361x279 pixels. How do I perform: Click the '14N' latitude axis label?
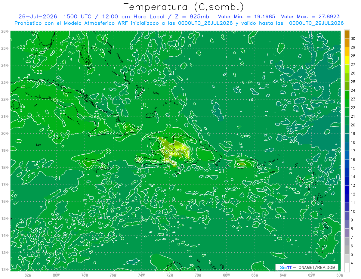5,235
